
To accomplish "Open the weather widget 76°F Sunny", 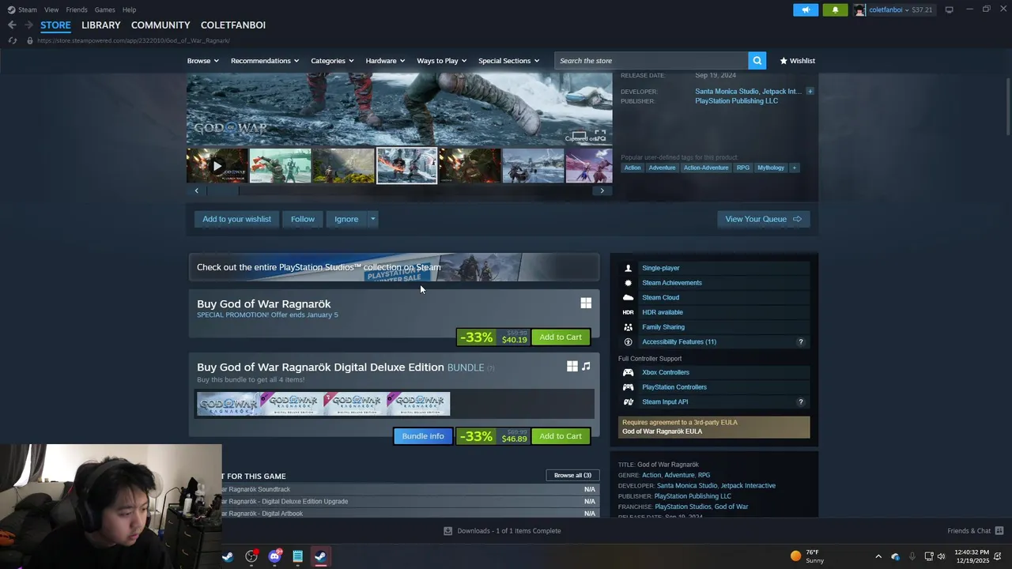I will [808, 556].
